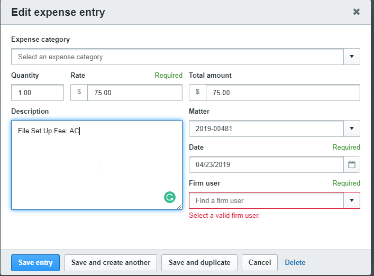Click the Save entry button

click(35, 263)
